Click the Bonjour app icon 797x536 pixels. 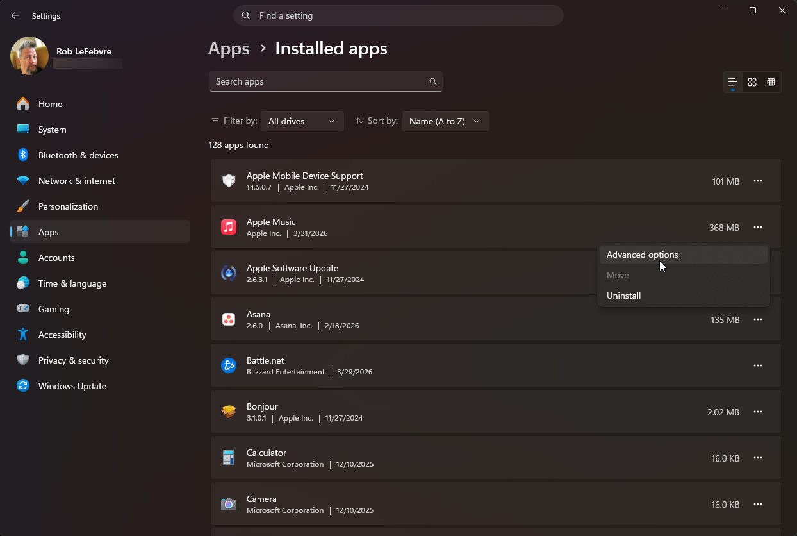click(229, 412)
